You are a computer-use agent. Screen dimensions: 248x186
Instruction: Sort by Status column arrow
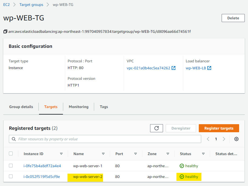tap(203, 154)
